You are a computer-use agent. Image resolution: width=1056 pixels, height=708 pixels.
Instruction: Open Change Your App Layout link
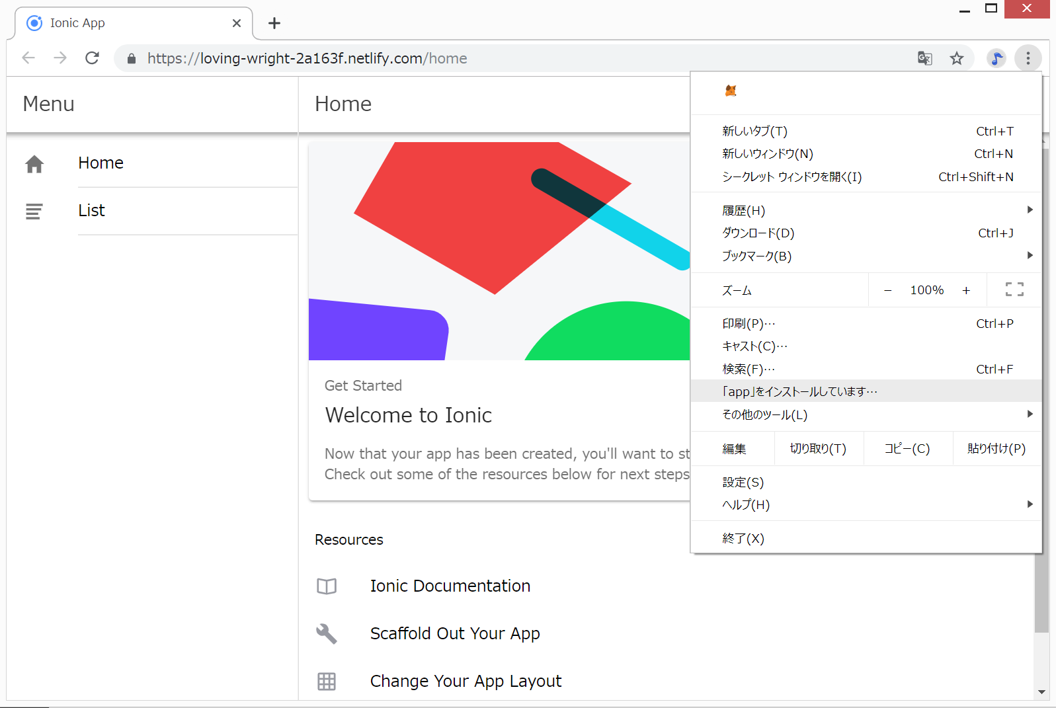coord(466,682)
